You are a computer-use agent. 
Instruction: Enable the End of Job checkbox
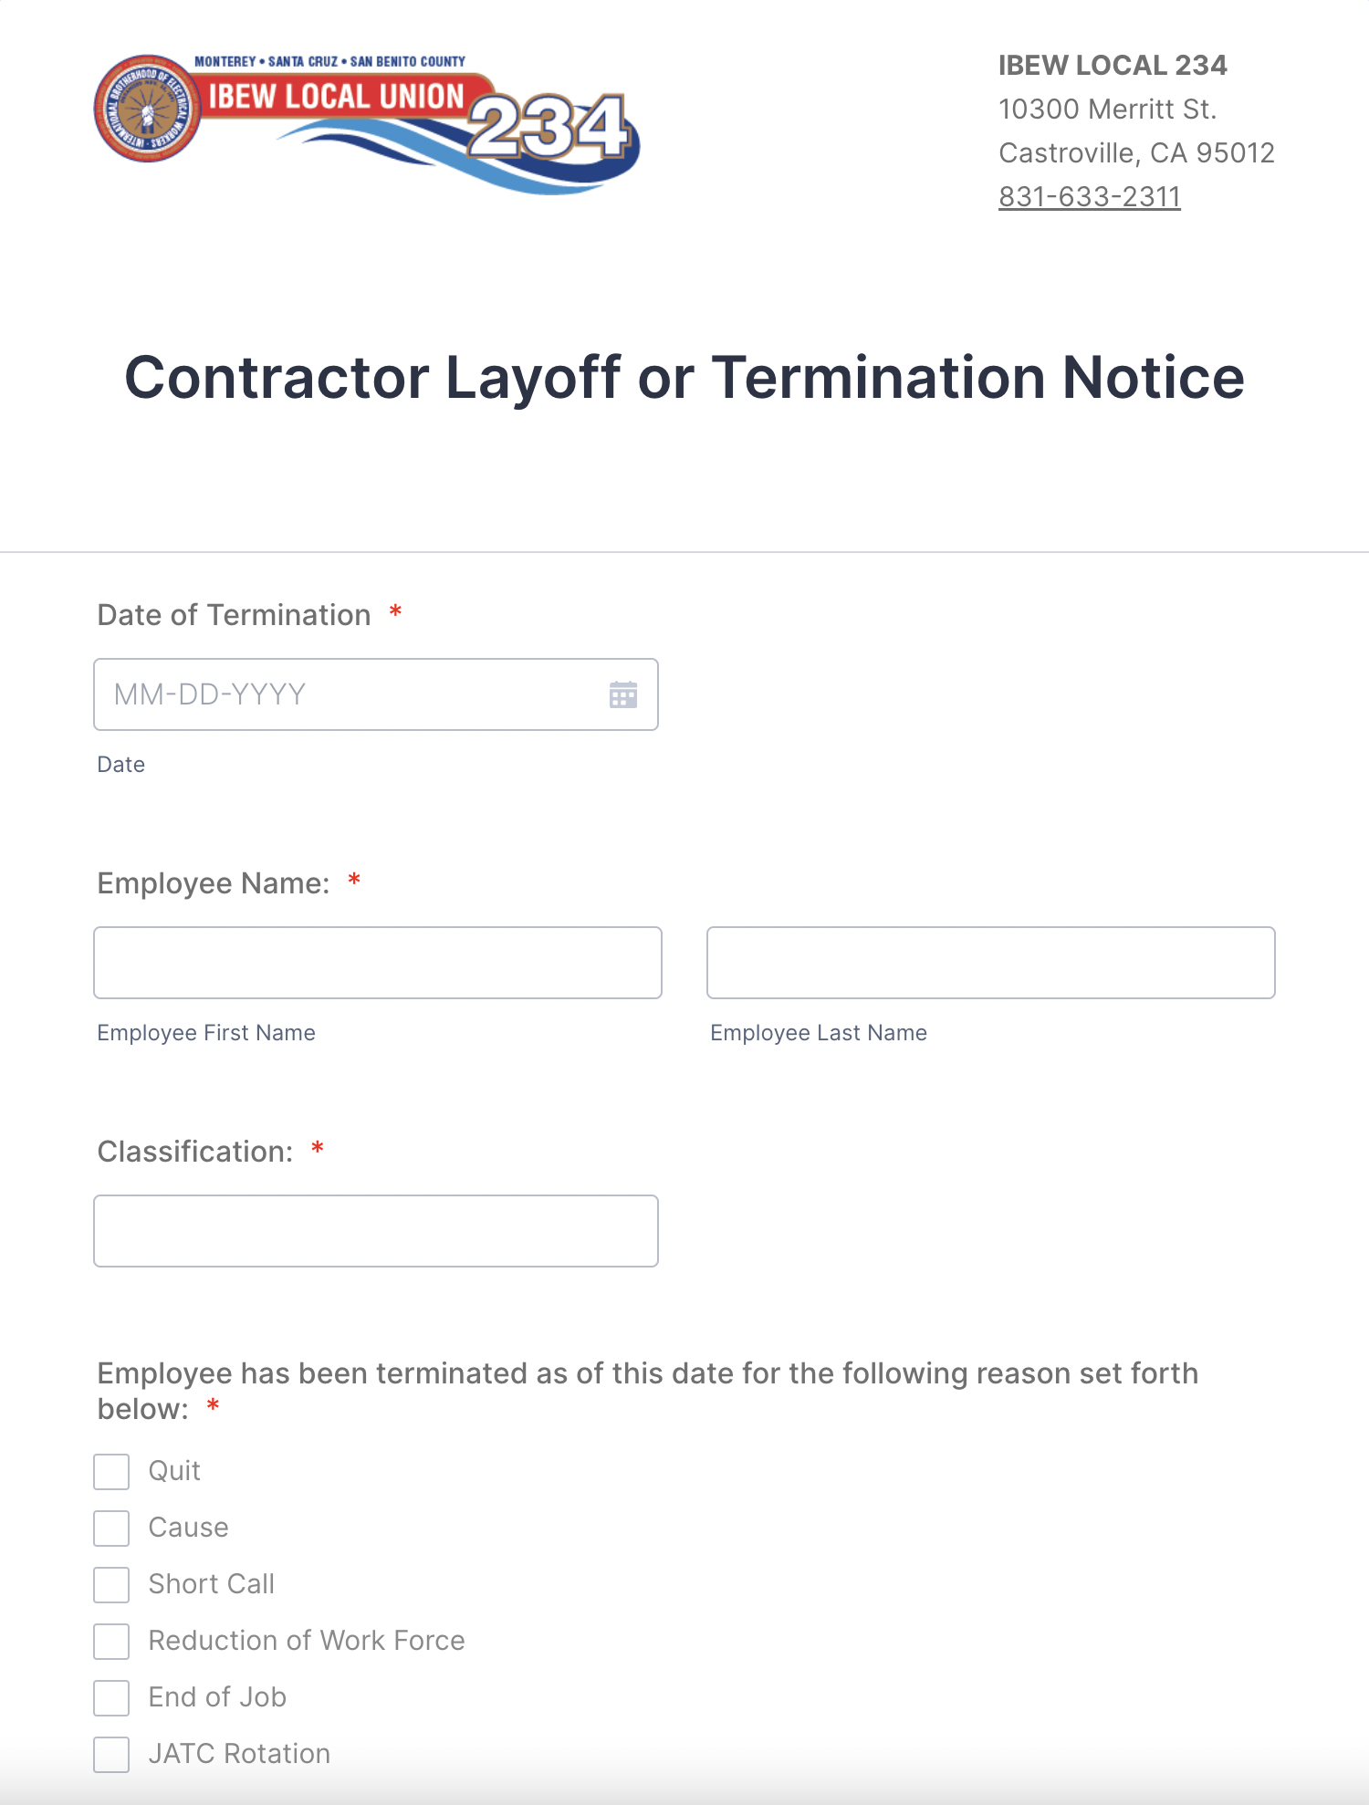(x=111, y=1697)
